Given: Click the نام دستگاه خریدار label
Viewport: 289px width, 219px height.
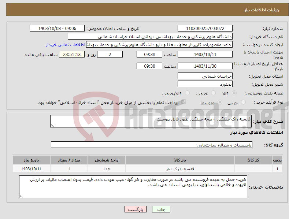Looking at the screenshot, I should 266,37.
